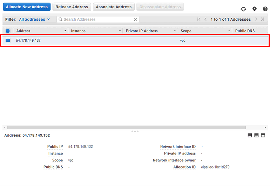
Task: Expand the All addresses filter dropdown
Action: pyautogui.click(x=34, y=20)
